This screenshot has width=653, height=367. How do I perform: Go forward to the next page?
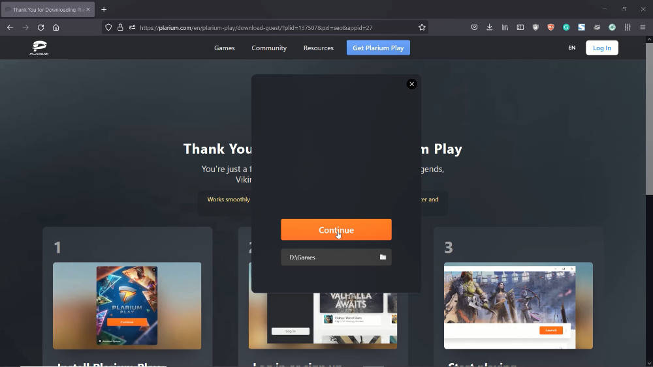(x=25, y=27)
